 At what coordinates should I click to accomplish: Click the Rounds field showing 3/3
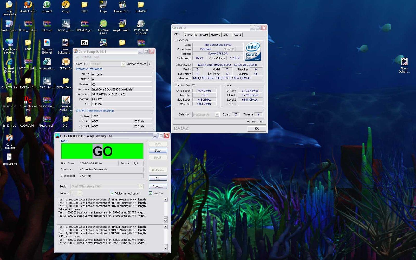[x=138, y=164]
